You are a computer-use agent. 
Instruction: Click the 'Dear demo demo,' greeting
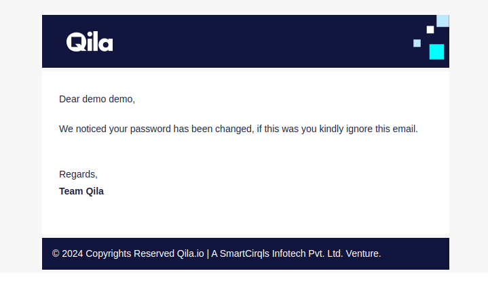(97, 99)
